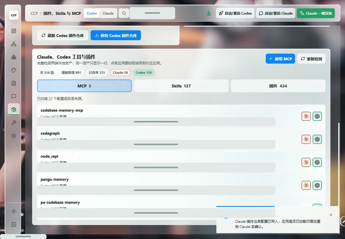345x239 pixels.
Task: Dismiss the Claude plugin repository notification
Action: 331,215
